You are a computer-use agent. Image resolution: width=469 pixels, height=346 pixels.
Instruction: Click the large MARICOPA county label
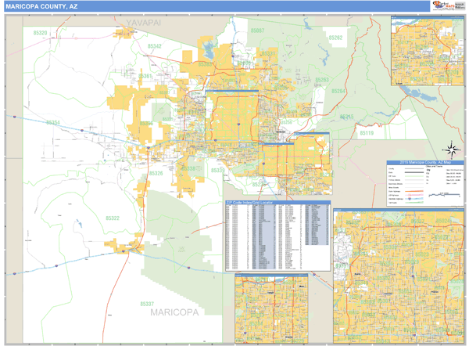(x=174, y=312)
